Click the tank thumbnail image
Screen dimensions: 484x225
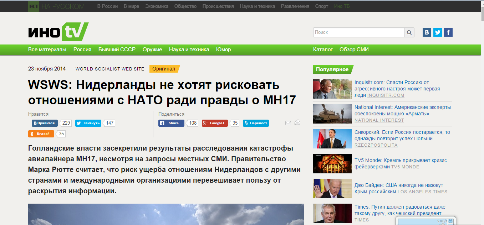click(332, 114)
